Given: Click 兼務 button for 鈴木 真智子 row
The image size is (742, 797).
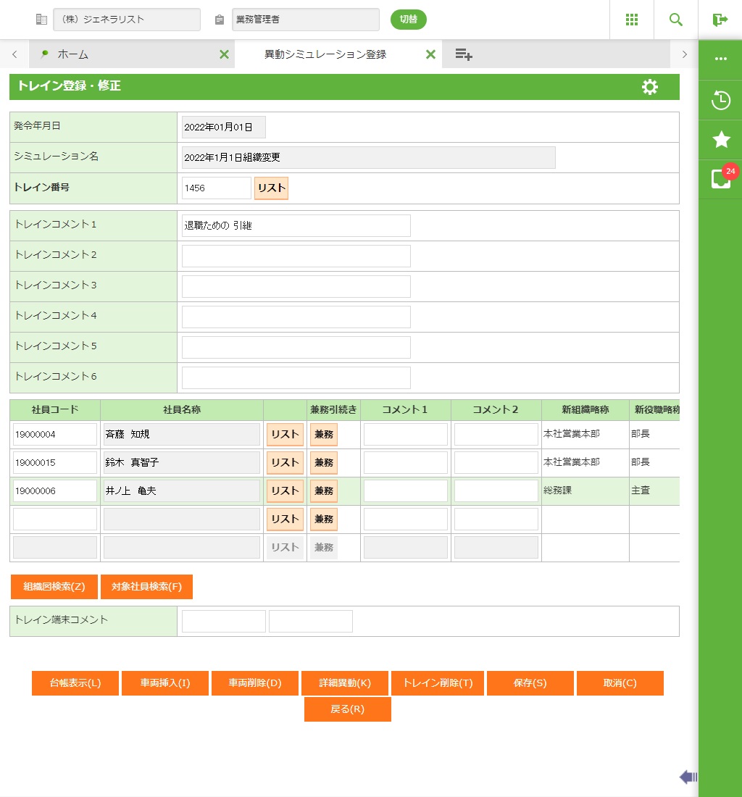Looking at the screenshot, I should [x=324, y=463].
